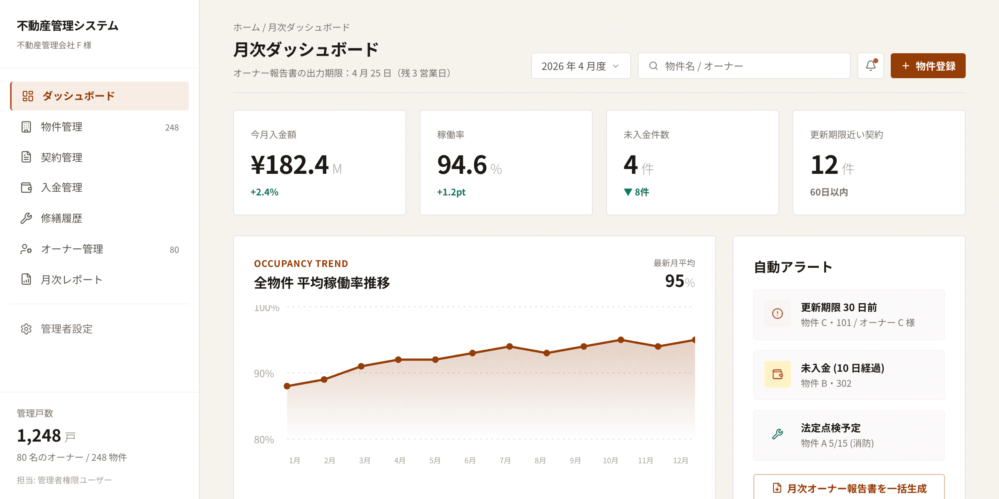The image size is (999, 499).
Task: Click the building icon beside 物件管理
Action: pyautogui.click(x=26, y=127)
